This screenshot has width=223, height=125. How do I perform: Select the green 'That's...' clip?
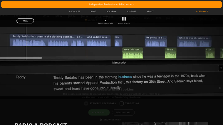(170, 53)
